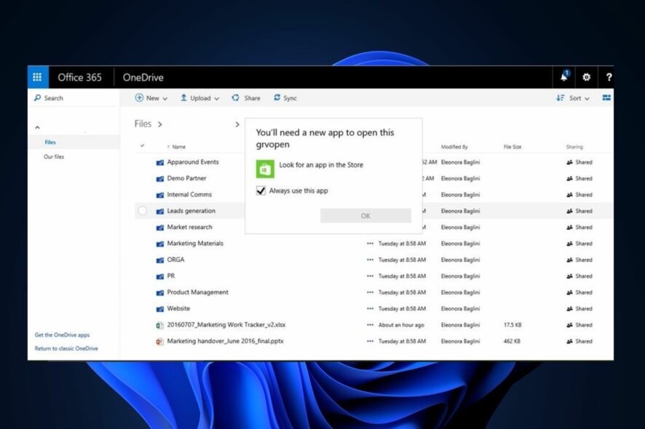Switch view with the tiles layout icon
This screenshot has width=645, height=429.
click(606, 98)
